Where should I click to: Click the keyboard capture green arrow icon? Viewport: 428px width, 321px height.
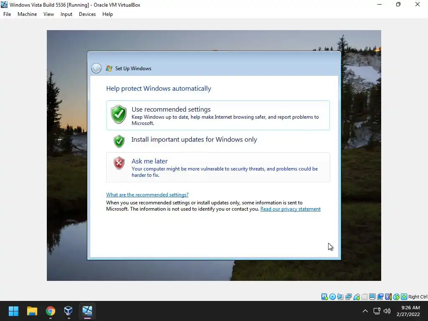click(404, 297)
